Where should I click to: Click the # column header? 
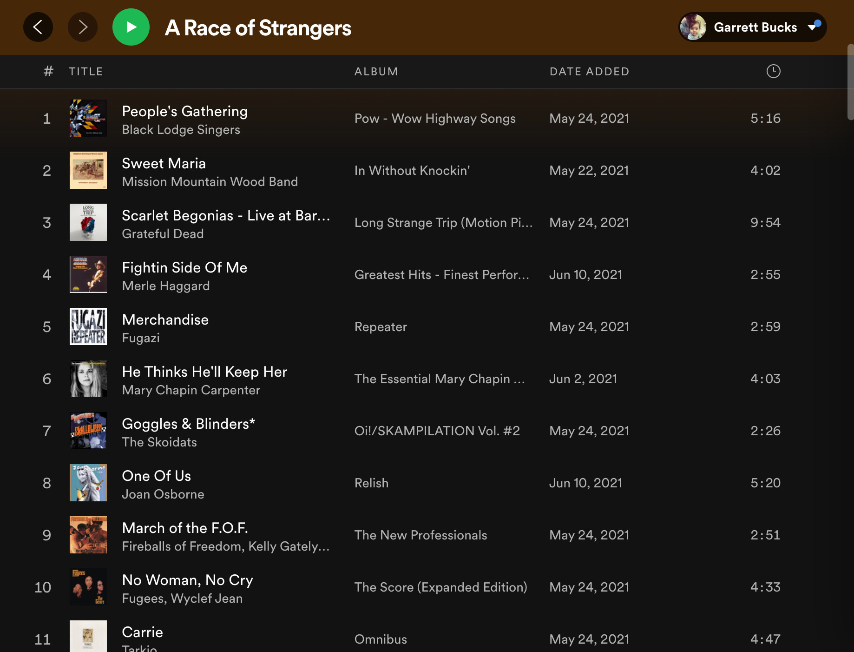pos(48,72)
